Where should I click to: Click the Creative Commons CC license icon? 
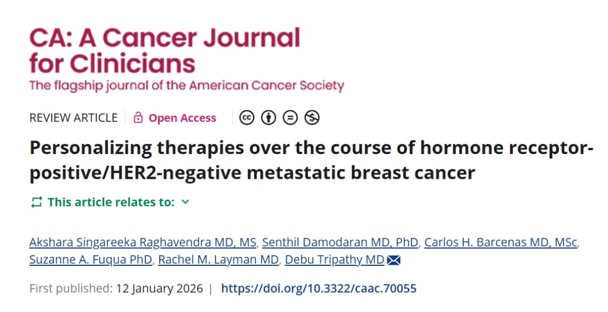tap(247, 117)
